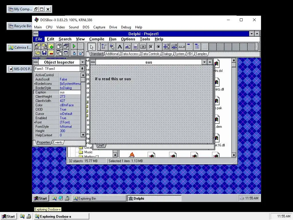Select the PopupMenu component icon

click(x=112, y=47)
